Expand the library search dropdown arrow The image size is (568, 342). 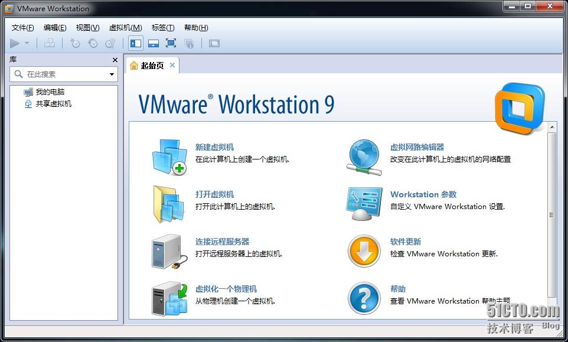(x=112, y=74)
